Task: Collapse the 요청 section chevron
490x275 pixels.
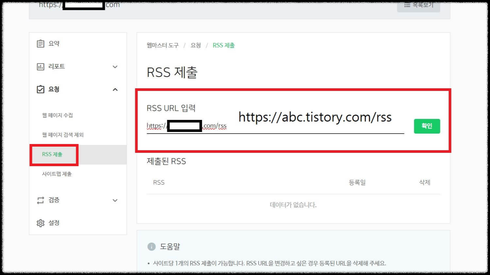Action: (x=115, y=89)
